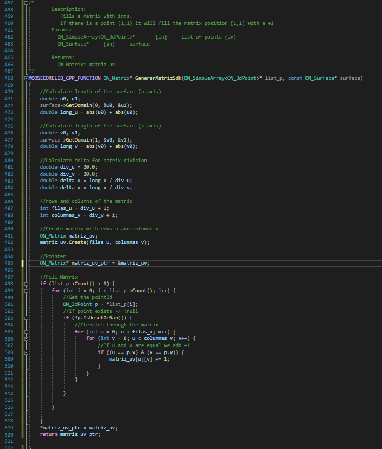
Task: Collapse the if list_p->Count() block
Action: (x=27, y=284)
